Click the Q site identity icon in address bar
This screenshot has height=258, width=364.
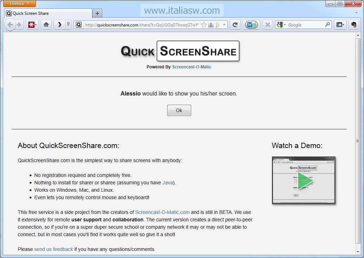(79, 25)
